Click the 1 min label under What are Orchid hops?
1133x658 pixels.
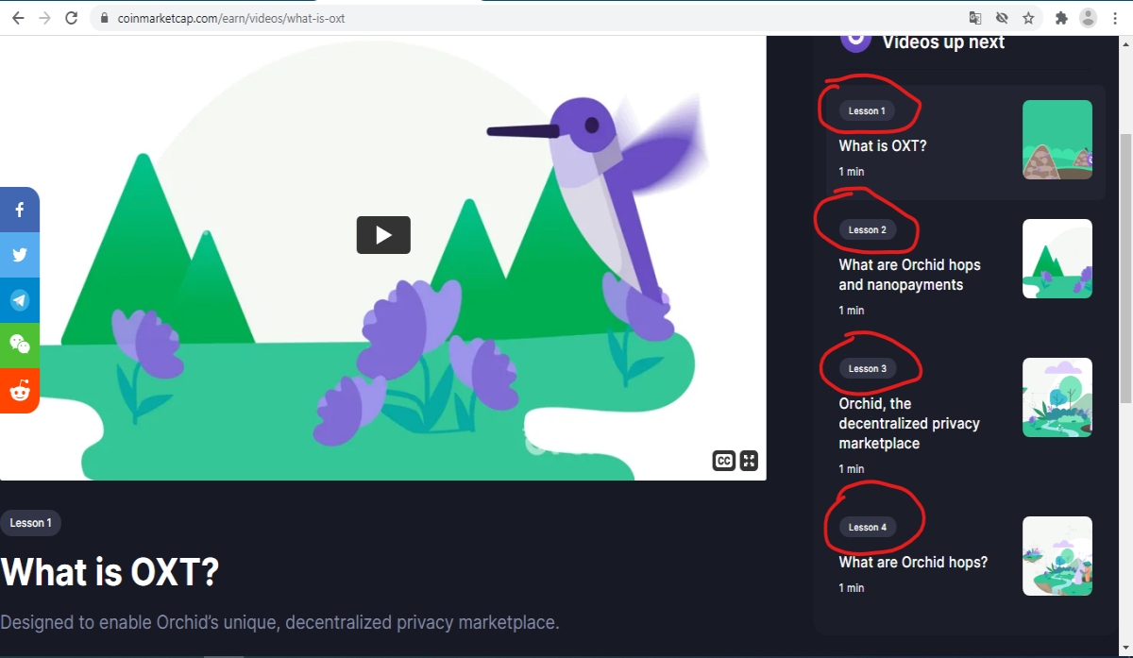click(x=851, y=588)
